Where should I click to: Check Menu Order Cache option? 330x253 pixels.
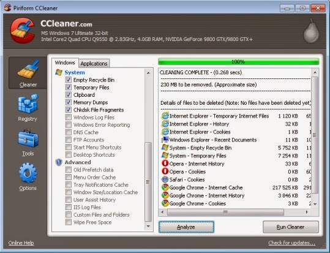(x=69, y=177)
